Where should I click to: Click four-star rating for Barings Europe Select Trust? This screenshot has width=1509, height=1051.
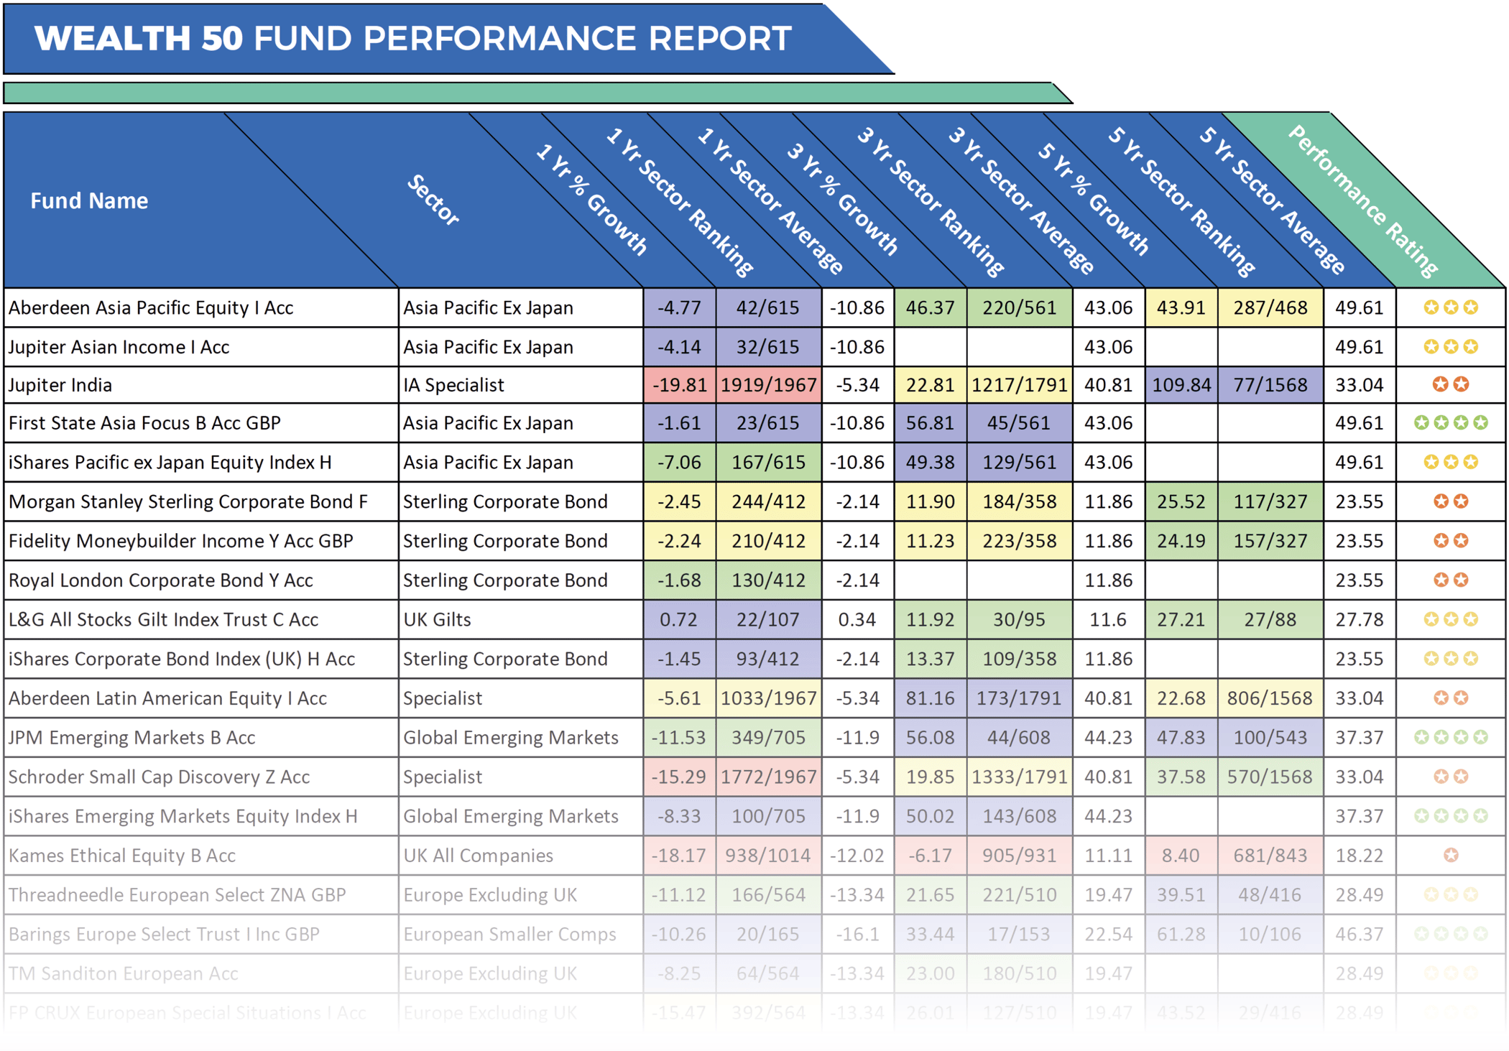pyautogui.click(x=1451, y=934)
